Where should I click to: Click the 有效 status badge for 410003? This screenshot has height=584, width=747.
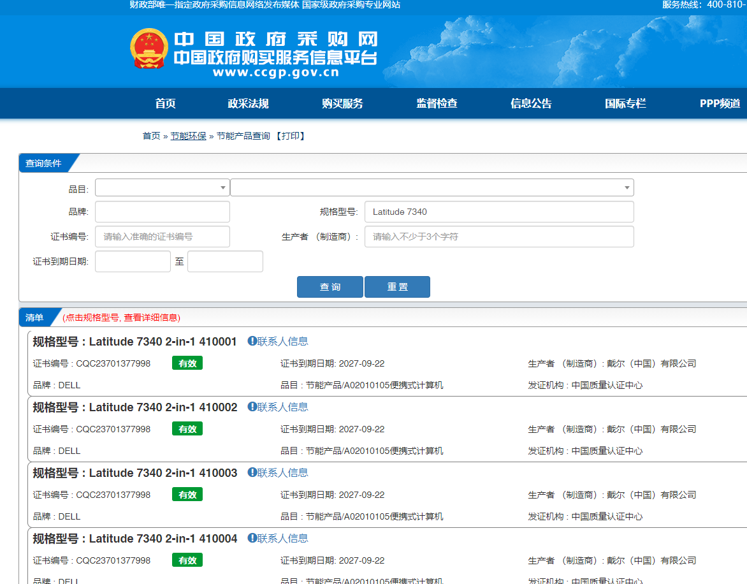(x=187, y=495)
